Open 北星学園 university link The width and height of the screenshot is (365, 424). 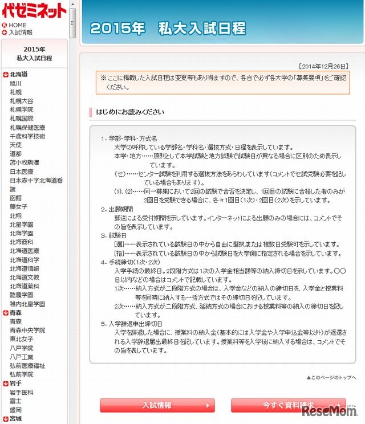[x=22, y=225]
